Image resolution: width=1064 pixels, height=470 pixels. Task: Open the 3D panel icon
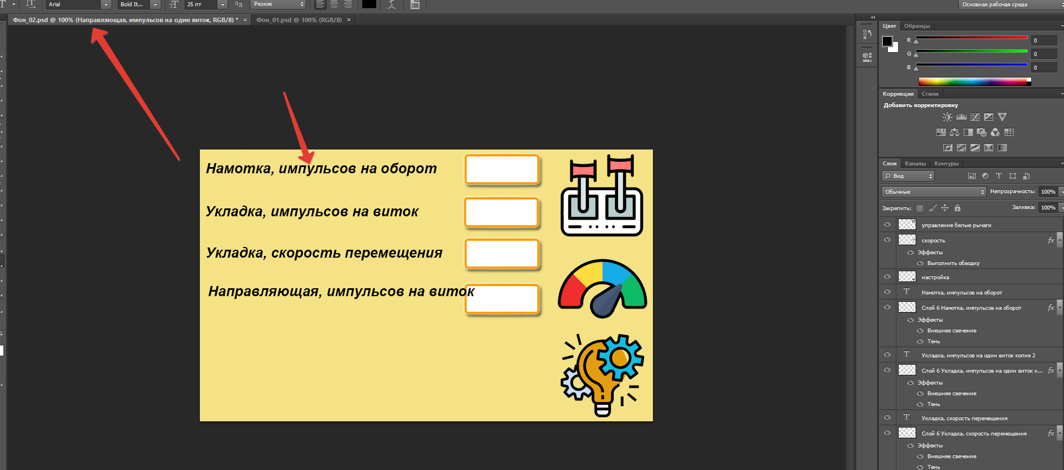[x=867, y=56]
